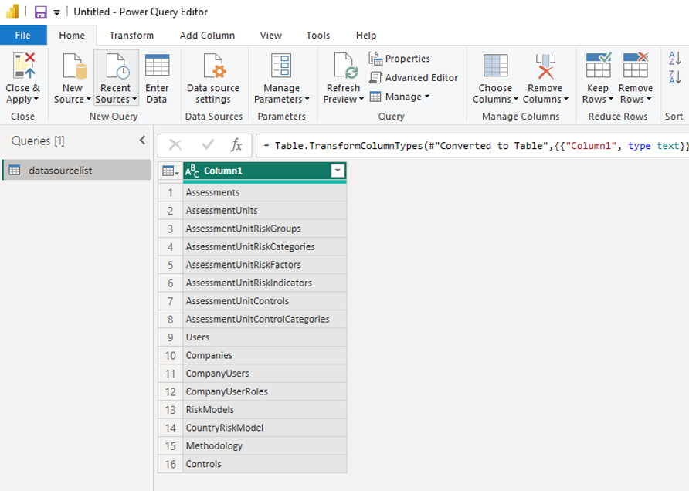The image size is (689, 491).
Task: Switch to the Add Column tab
Action: click(x=207, y=36)
